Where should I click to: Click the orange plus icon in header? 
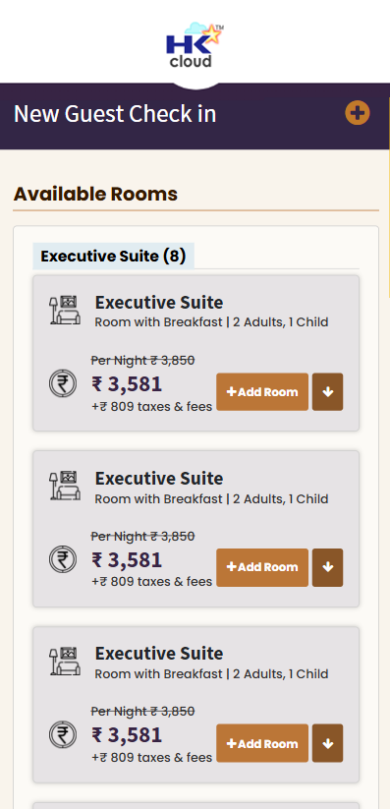coord(358,113)
